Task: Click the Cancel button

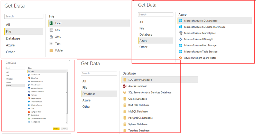Action: pos(64,129)
